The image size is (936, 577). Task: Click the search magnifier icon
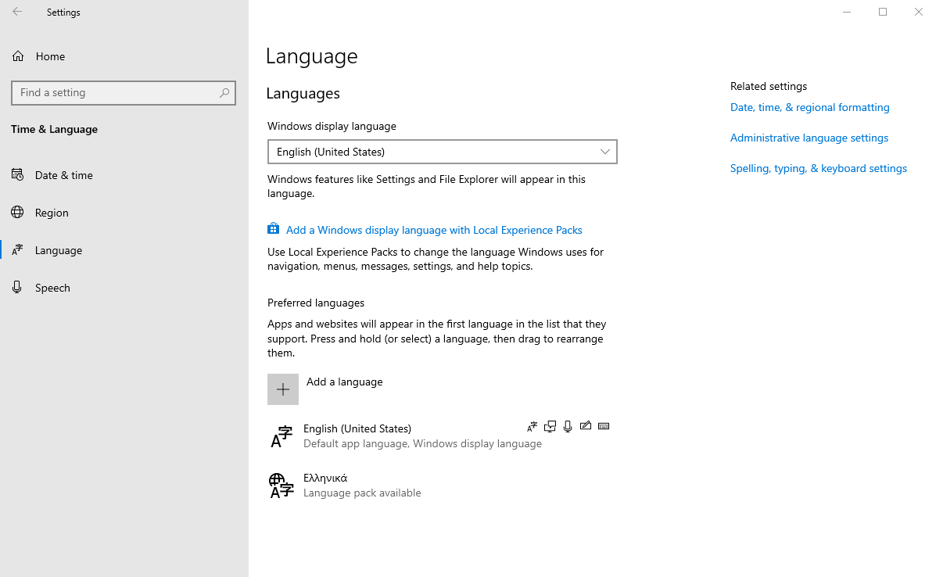tap(224, 92)
